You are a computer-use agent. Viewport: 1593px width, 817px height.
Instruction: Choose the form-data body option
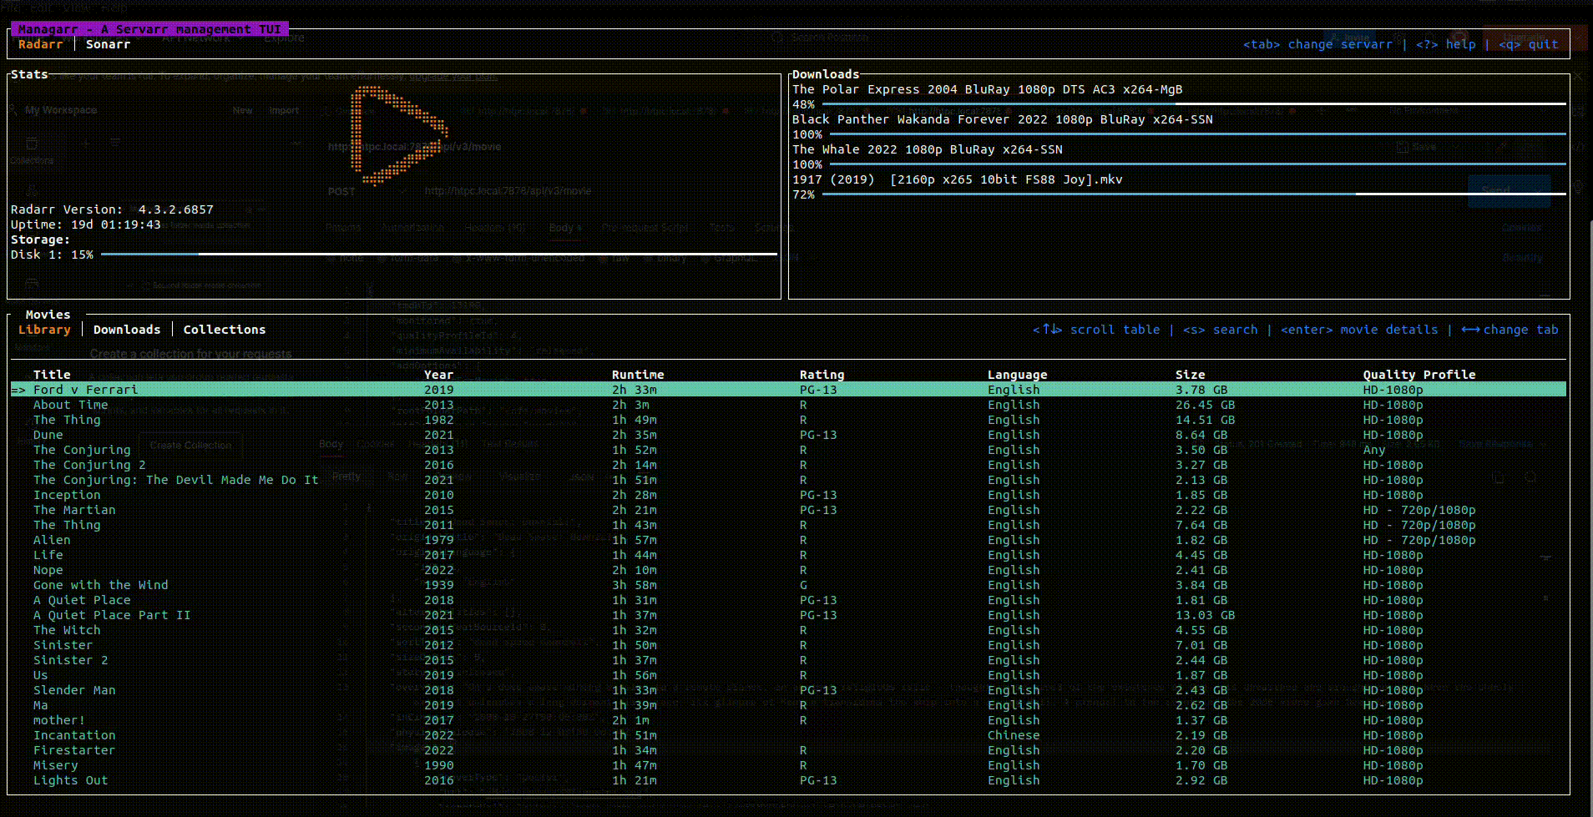point(382,259)
